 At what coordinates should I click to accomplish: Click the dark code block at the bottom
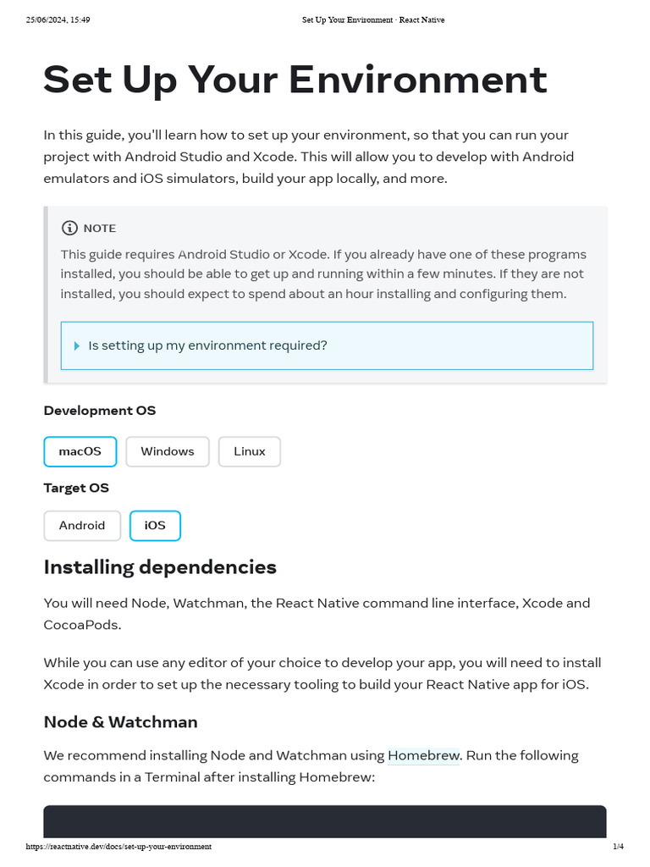325,821
